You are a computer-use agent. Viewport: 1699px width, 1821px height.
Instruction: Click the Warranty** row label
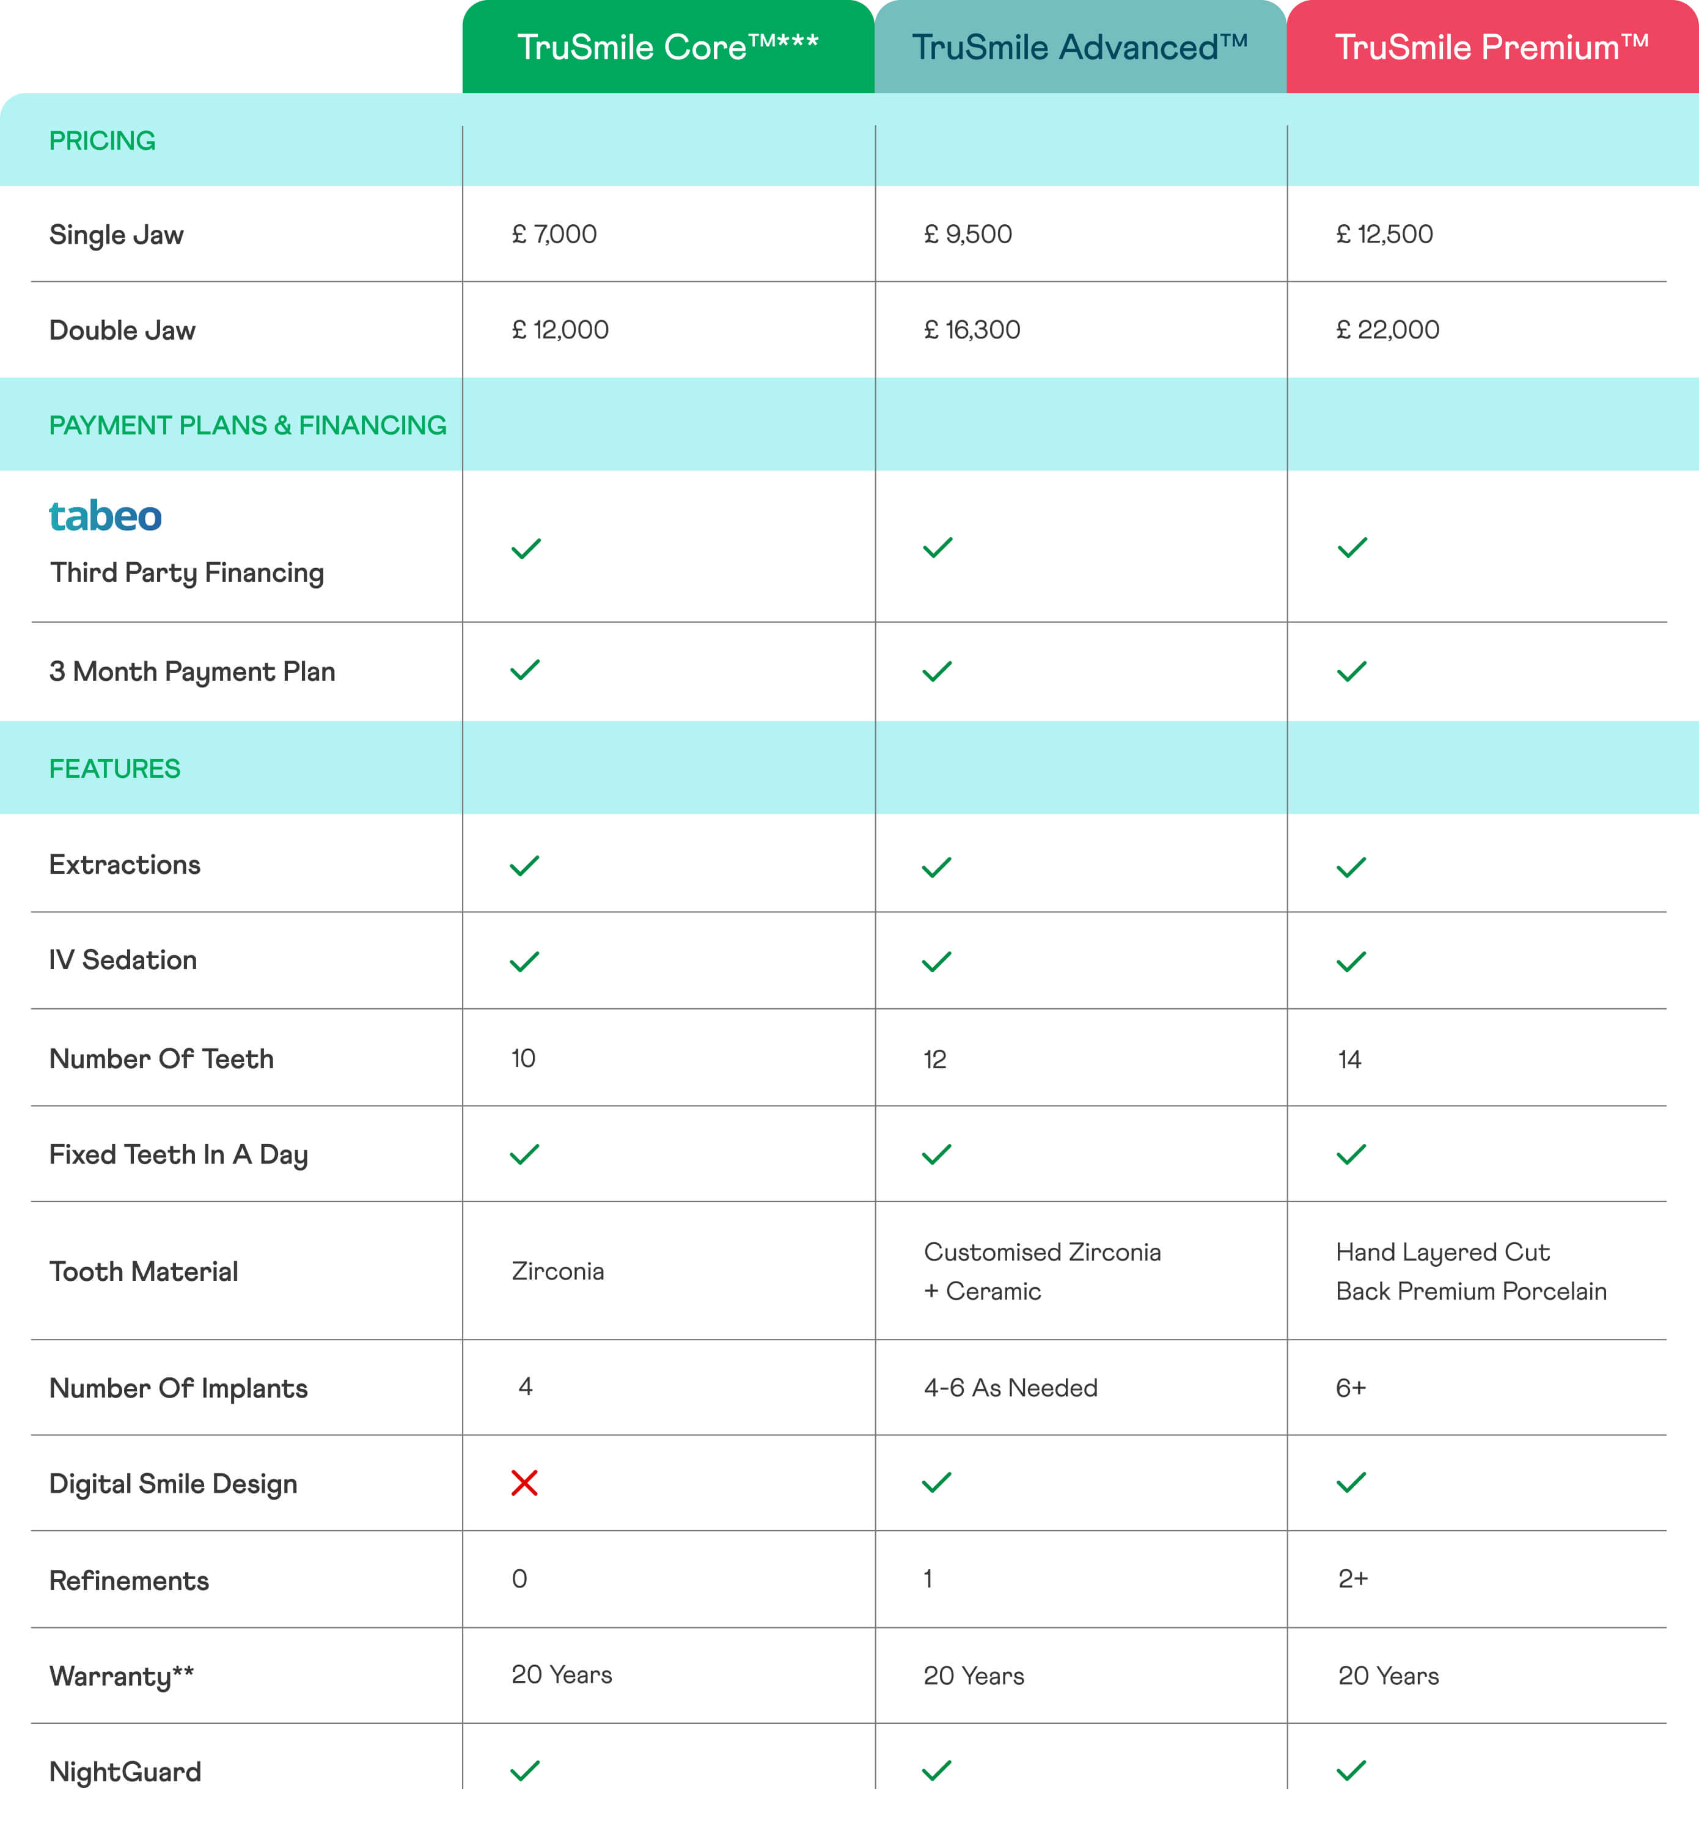[x=121, y=1676]
